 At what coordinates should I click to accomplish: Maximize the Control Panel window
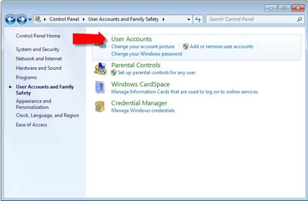click(284, 8)
